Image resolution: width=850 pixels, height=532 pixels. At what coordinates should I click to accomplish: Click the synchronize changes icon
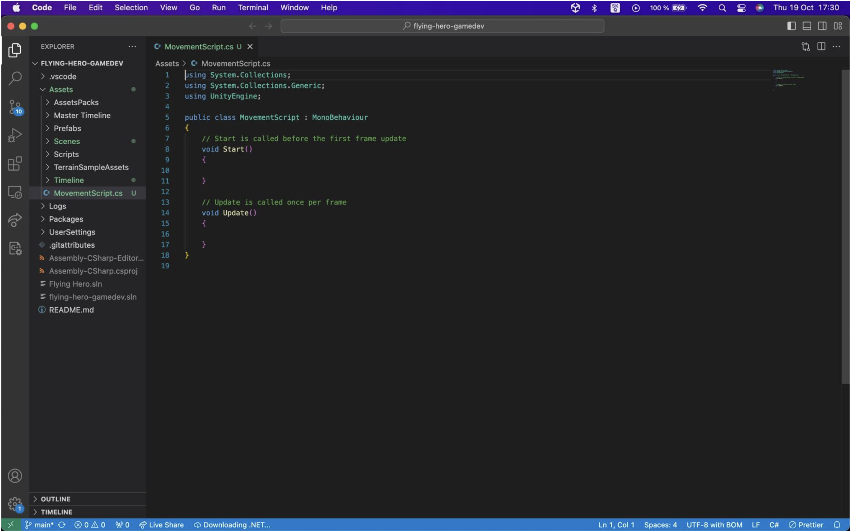pyautogui.click(x=62, y=525)
